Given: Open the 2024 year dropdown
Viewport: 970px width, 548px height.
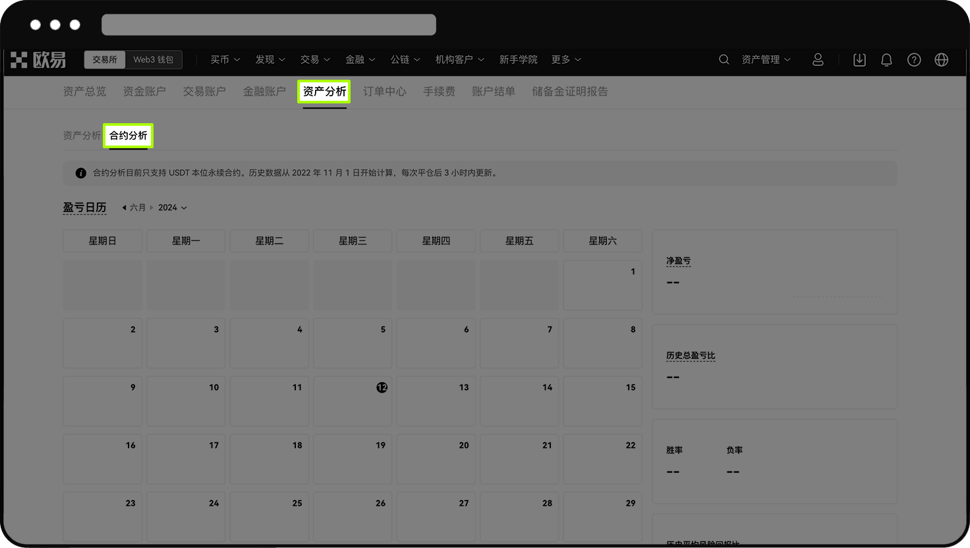Looking at the screenshot, I should pyautogui.click(x=172, y=207).
